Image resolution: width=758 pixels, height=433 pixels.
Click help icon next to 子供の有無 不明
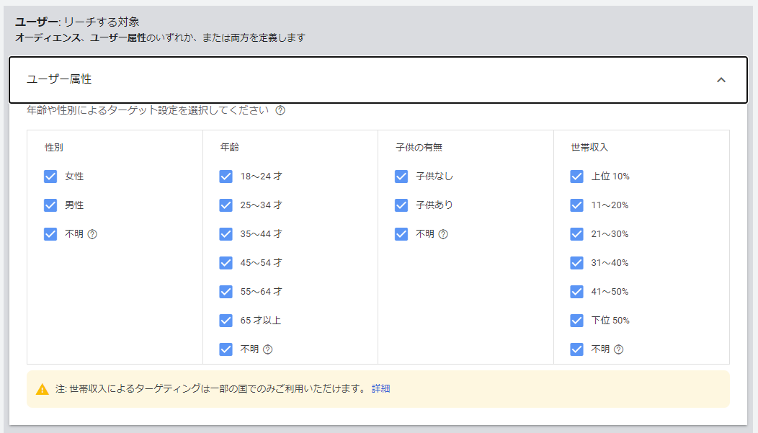pos(443,234)
